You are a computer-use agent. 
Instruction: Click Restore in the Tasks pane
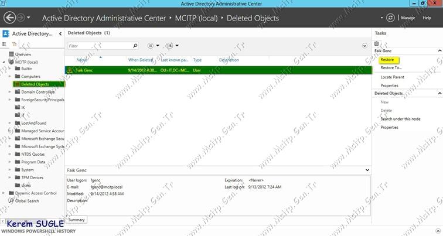(387, 60)
